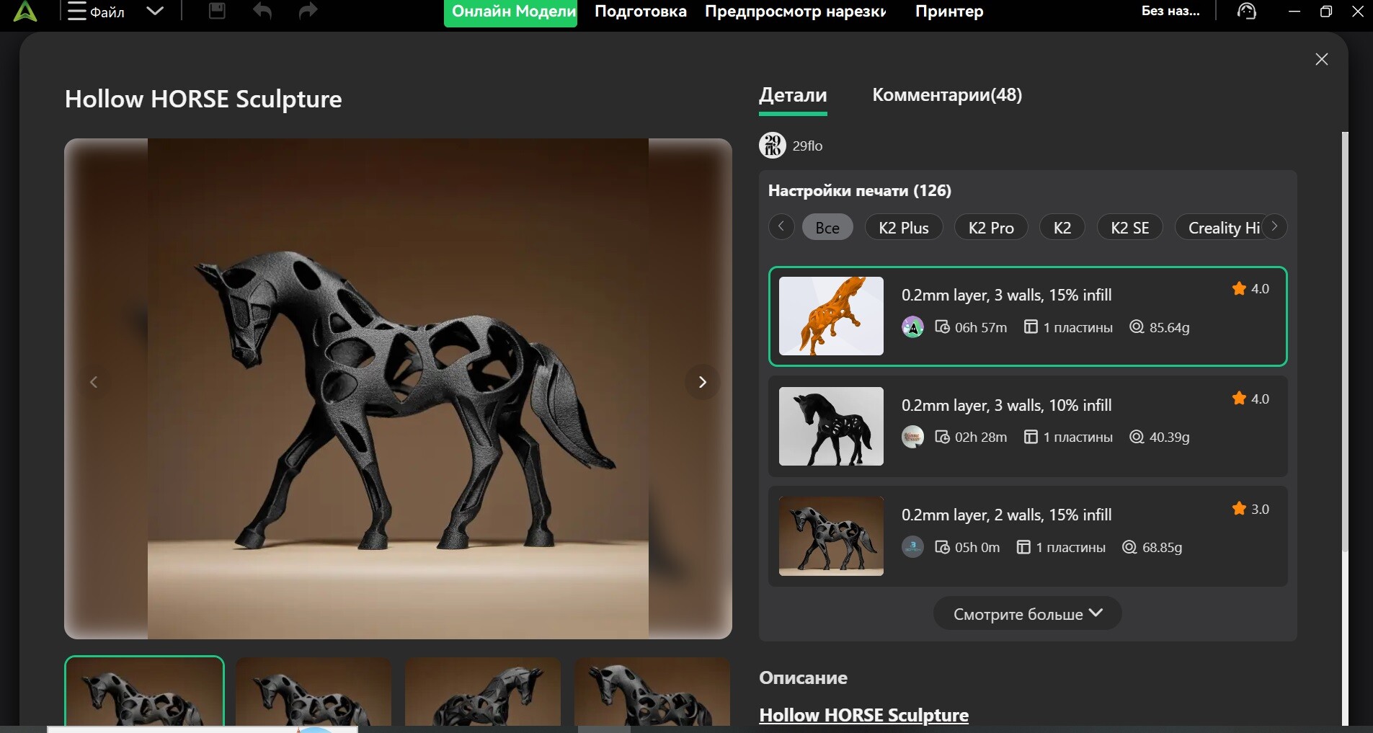Filter print settings by K2 Pro
Viewport: 1373px width, 733px height.
click(x=991, y=228)
